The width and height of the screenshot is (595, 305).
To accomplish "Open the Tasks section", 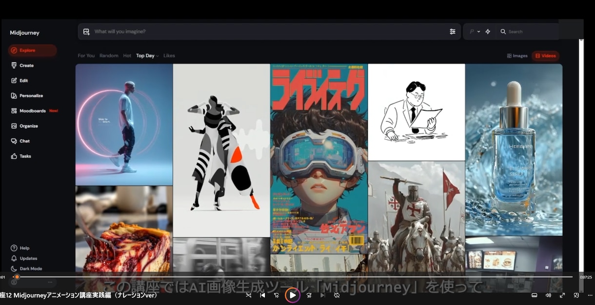I will (21, 156).
